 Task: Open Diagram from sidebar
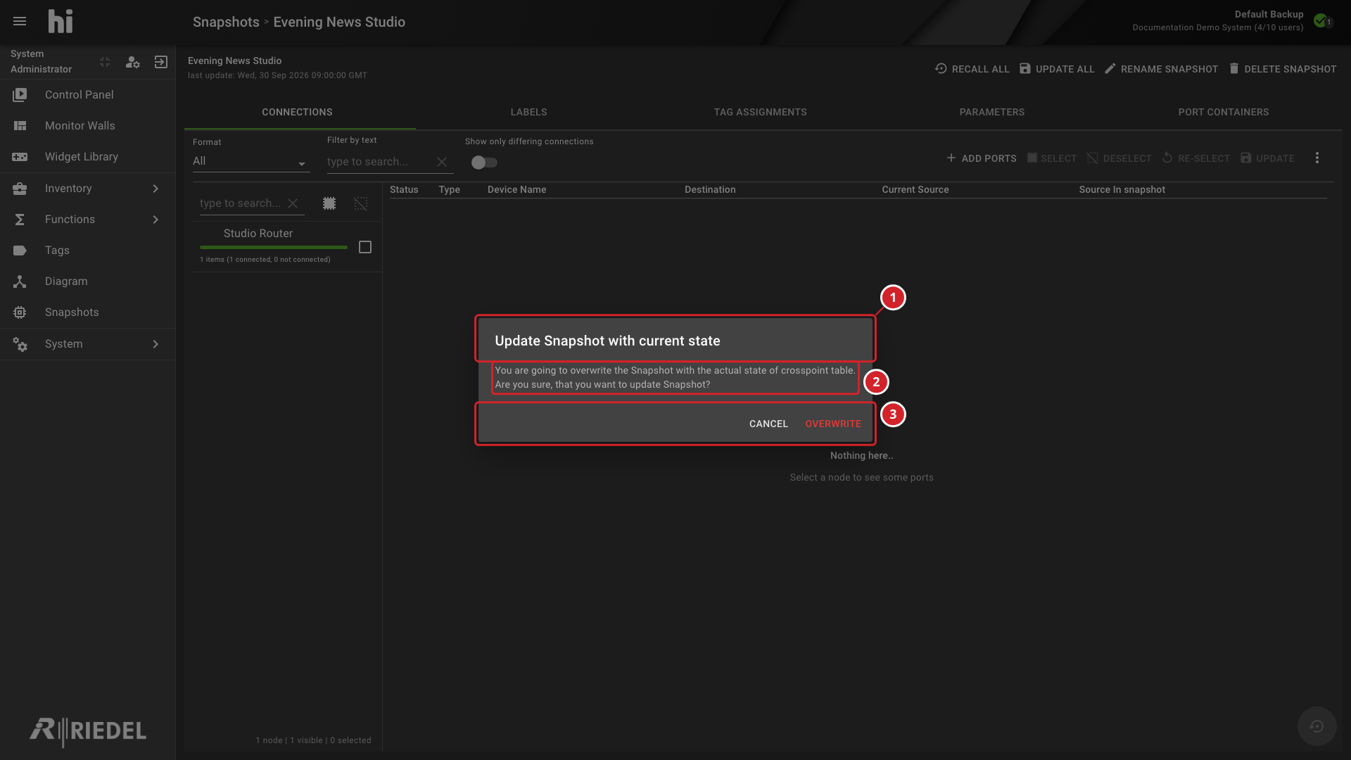[x=87, y=281]
